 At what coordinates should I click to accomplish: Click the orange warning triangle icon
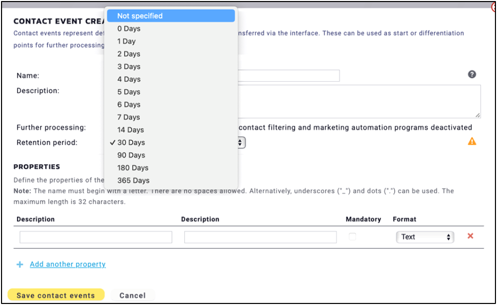point(472,141)
